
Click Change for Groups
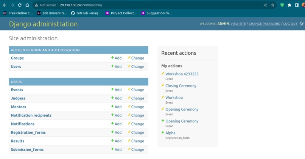click(136, 58)
